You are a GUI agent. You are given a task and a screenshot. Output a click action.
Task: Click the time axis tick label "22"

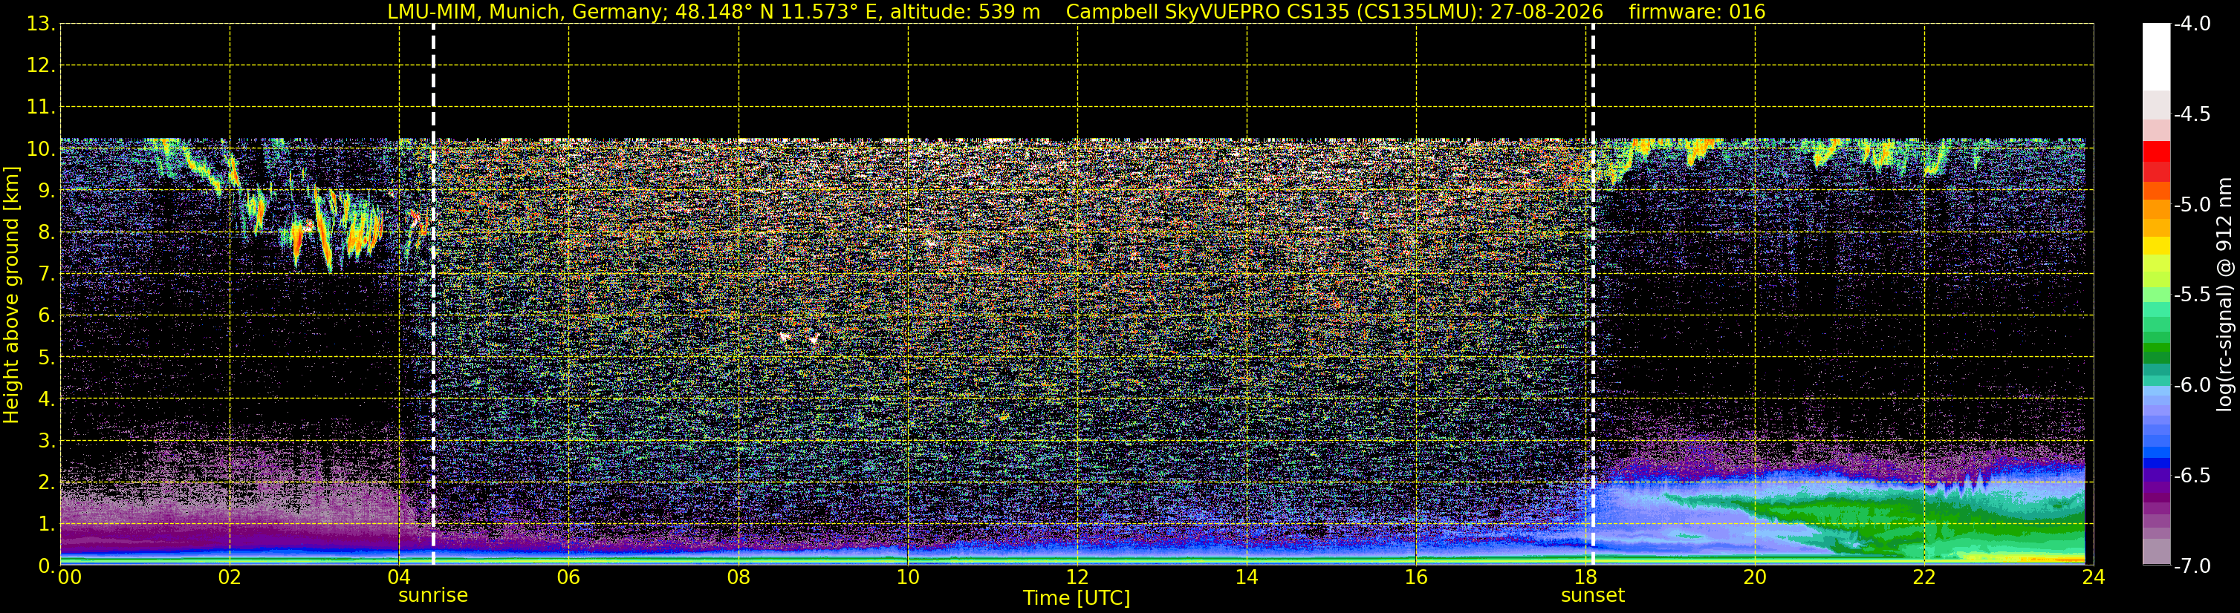(1924, 577)
